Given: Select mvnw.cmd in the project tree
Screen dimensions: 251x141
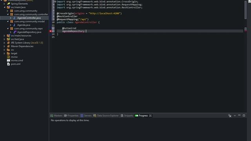Looking at the screenshot, I should tap(17, 60).
